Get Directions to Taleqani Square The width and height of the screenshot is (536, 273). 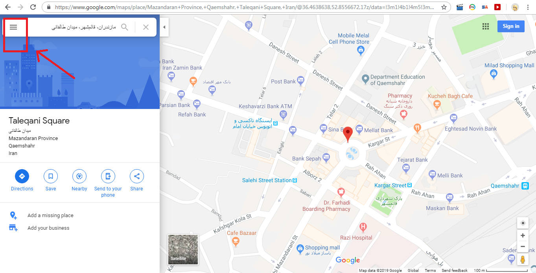point(22,181)
